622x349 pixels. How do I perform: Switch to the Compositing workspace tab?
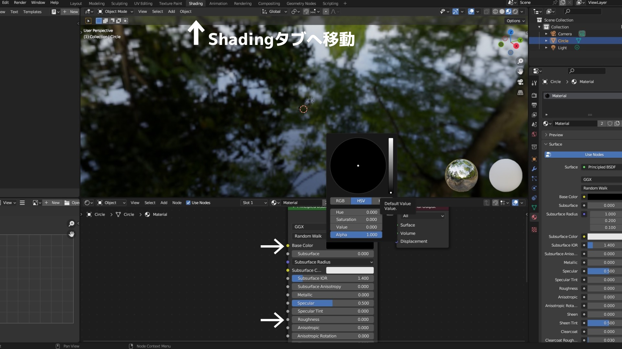pos(269,4)
